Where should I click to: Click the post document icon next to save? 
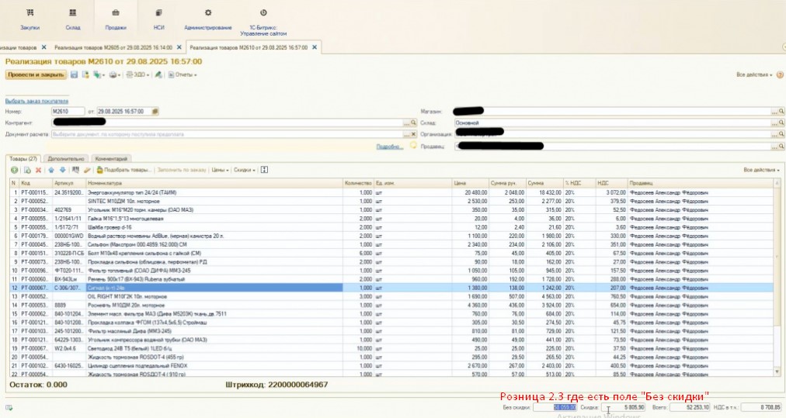point(85,74)
